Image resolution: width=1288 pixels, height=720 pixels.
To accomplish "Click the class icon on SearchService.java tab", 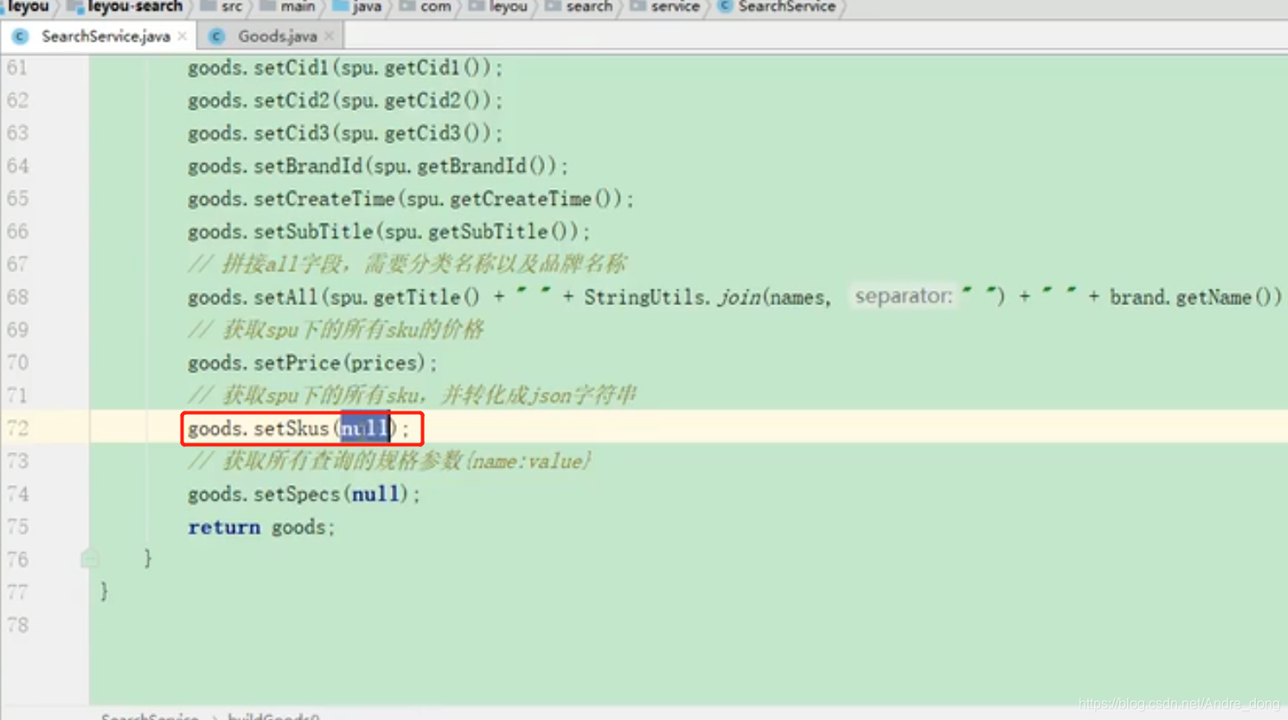I will coord(21,36).
